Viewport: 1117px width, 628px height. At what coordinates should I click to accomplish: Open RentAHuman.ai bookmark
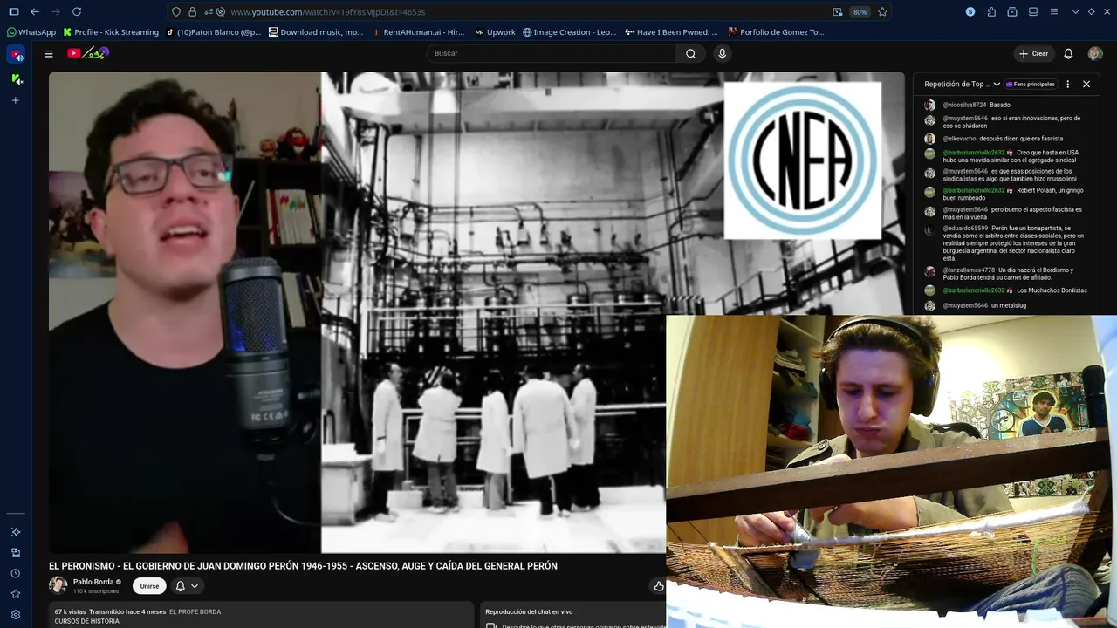tap(418, 32)
